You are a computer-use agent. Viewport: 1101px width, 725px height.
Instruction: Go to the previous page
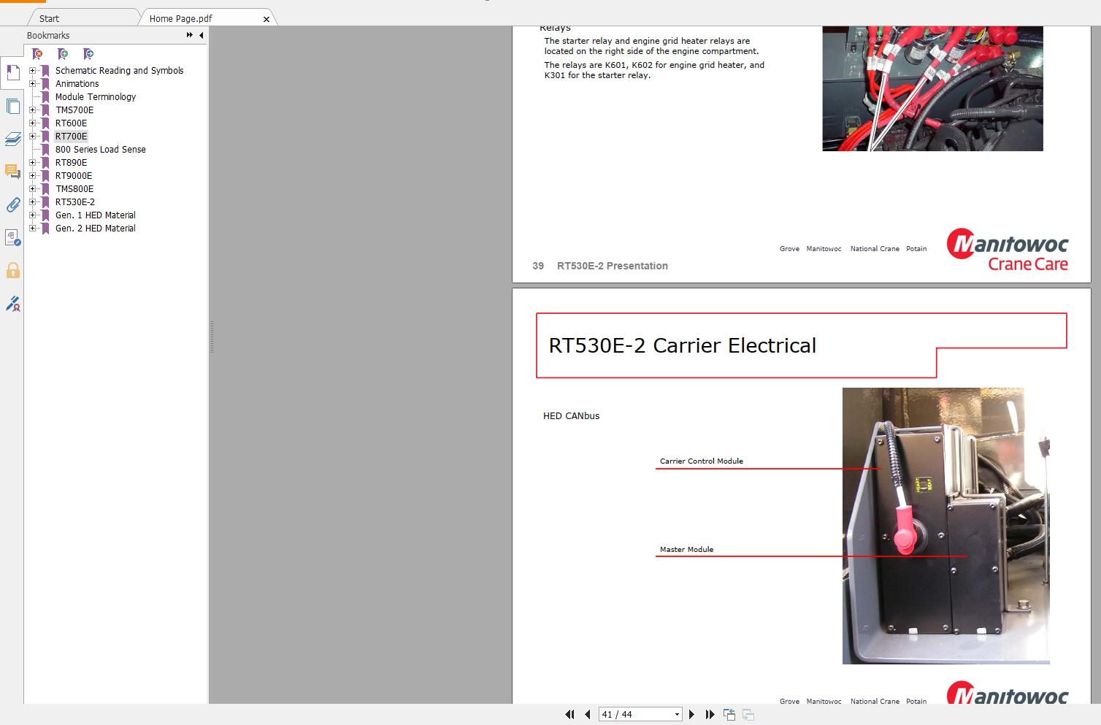click(587, 715)
